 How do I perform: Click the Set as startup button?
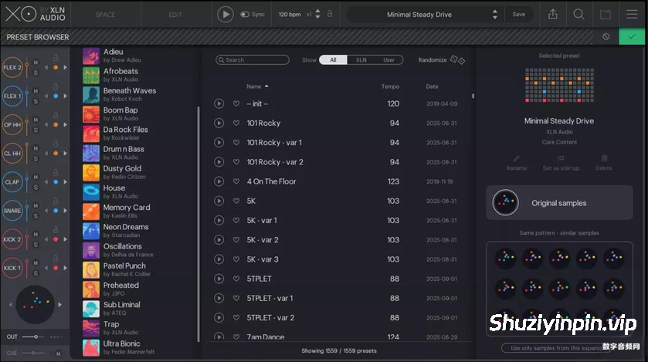point(561,163)
